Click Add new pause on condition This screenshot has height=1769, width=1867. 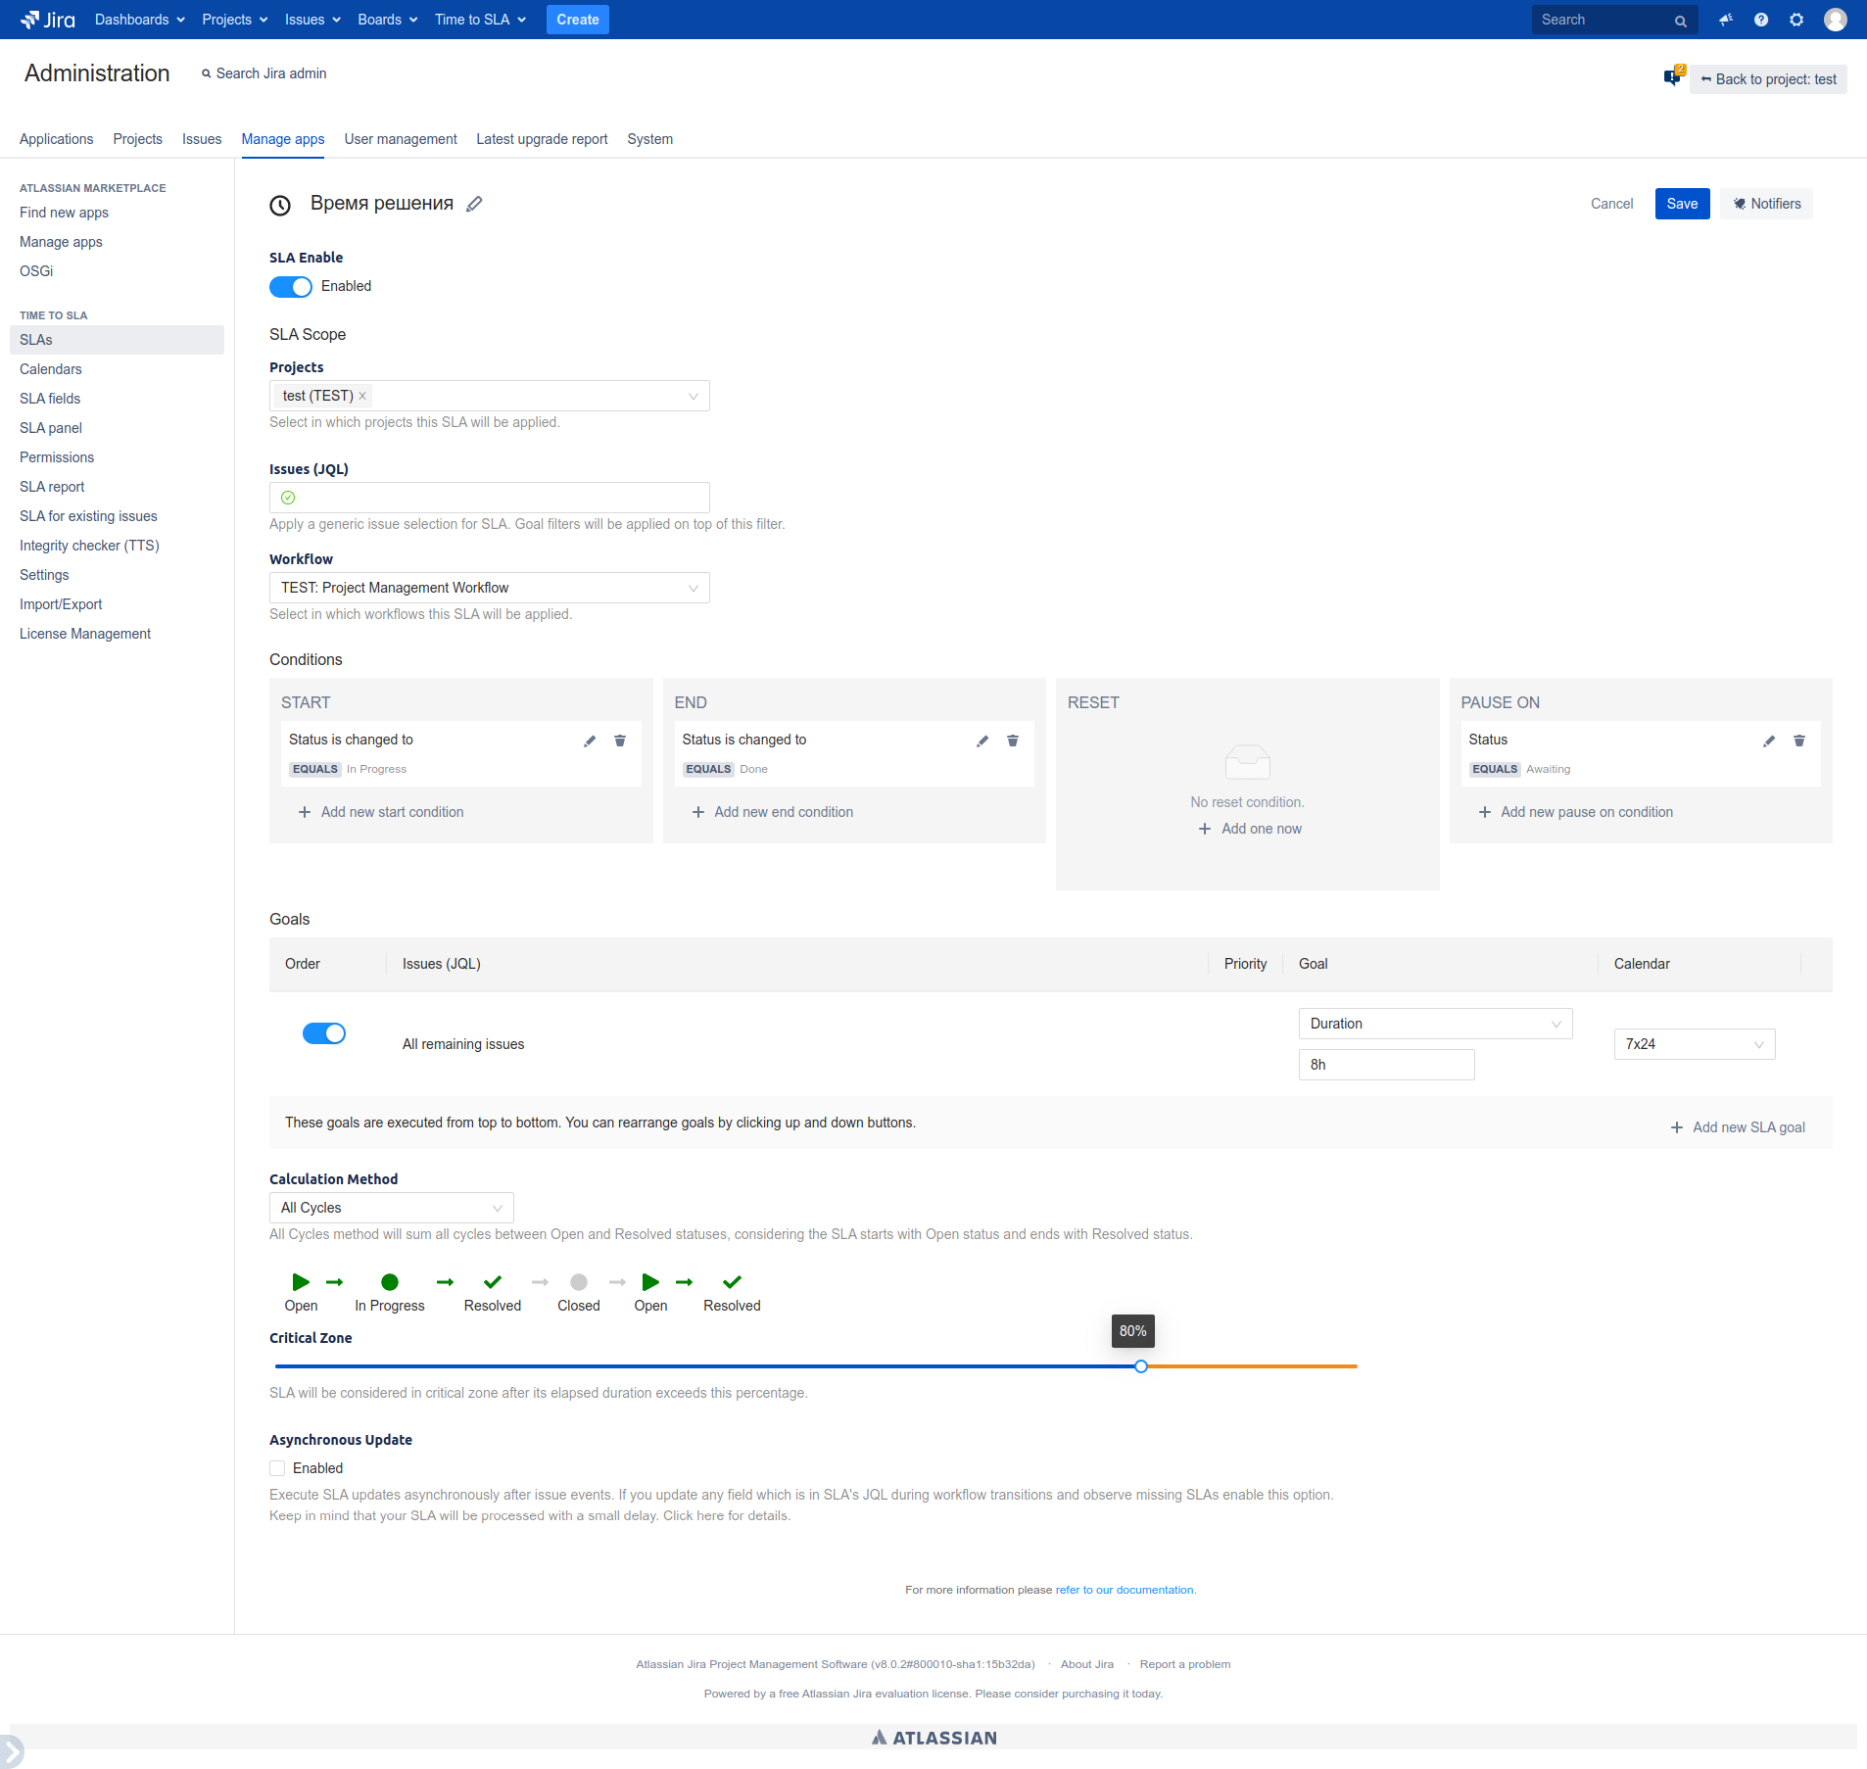coord(1577,812)
